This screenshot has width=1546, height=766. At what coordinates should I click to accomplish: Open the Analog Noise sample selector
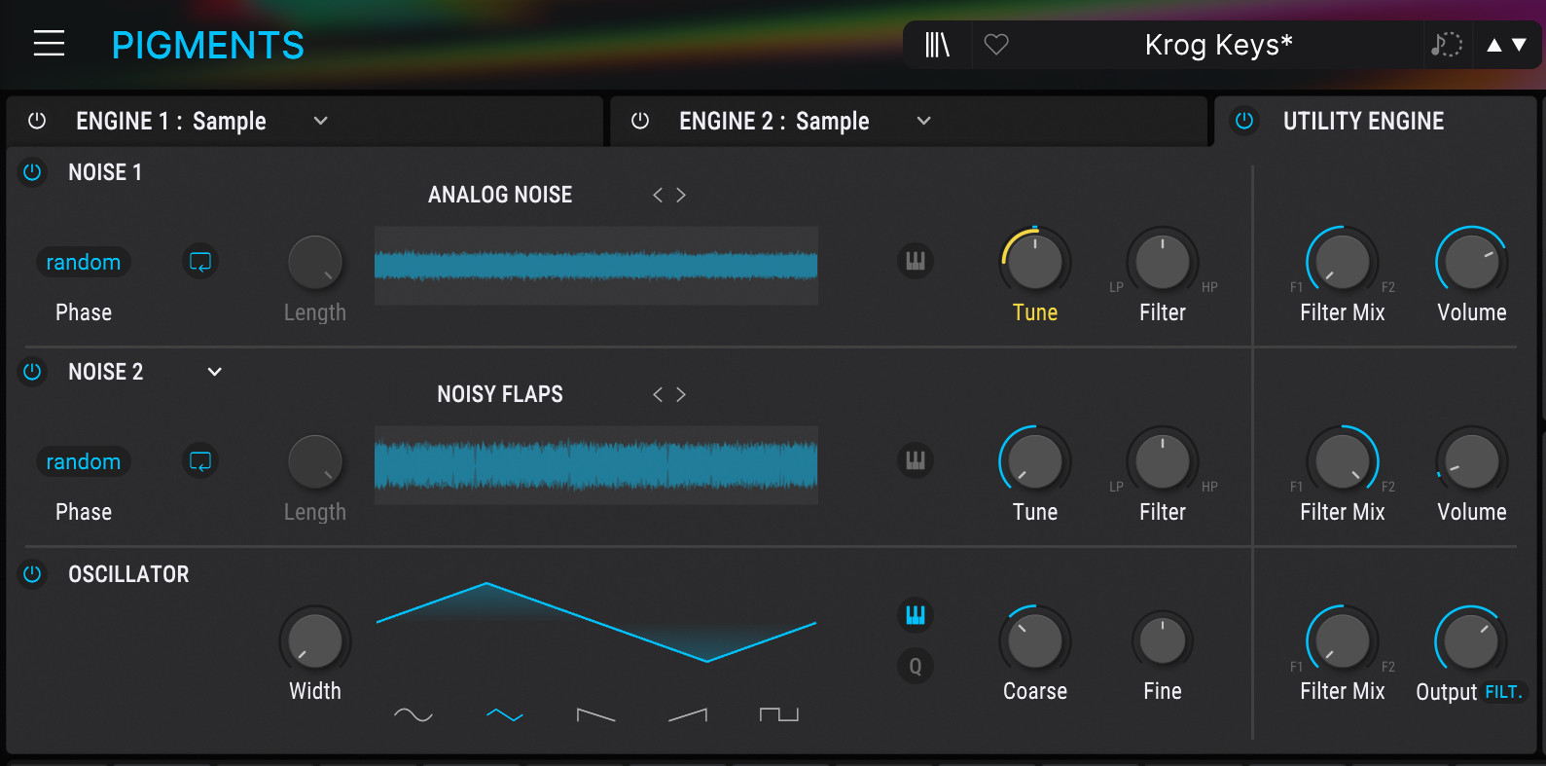(500, 195)
